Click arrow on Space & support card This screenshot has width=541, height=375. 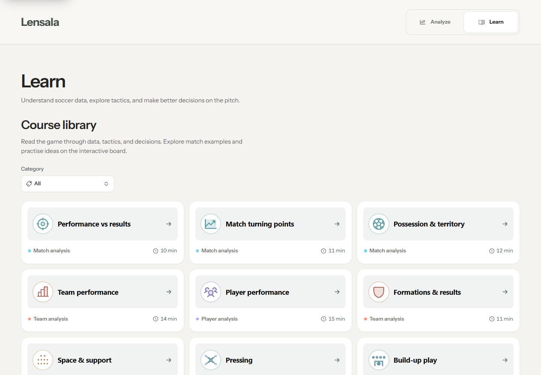coord(169,360)
